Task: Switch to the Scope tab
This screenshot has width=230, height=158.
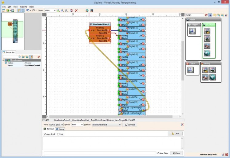Action: tap(60, 129)
